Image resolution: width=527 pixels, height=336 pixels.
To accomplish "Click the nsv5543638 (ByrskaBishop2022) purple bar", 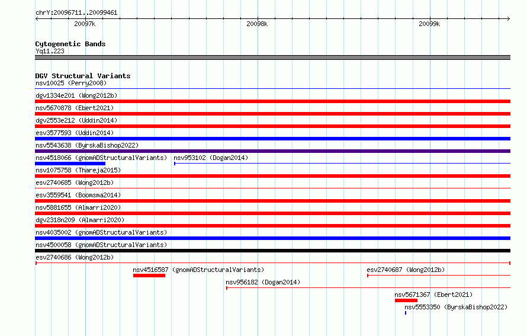I will tap(272, 151).
